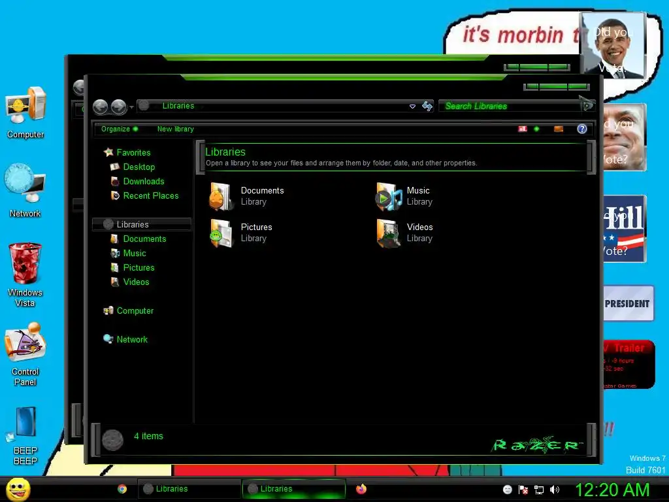Click the 12:20 AM taskbar clock
This screenshot has height=502, width=669.
click(612, 490)
